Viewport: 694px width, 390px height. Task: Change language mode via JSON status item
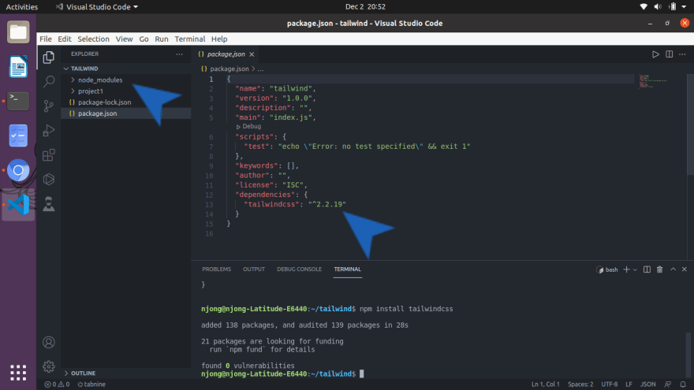point(648,384)
